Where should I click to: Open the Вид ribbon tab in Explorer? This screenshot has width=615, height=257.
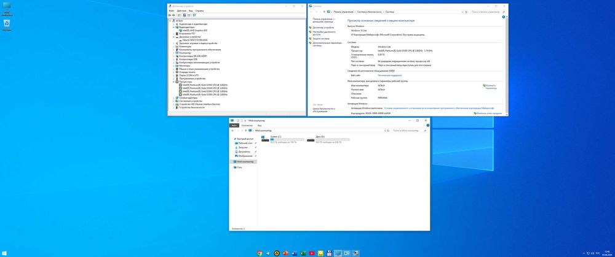[x=260, y=126]
